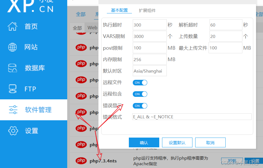
Task: Open 设置 in the sidebar
Action: click(32, 131)
